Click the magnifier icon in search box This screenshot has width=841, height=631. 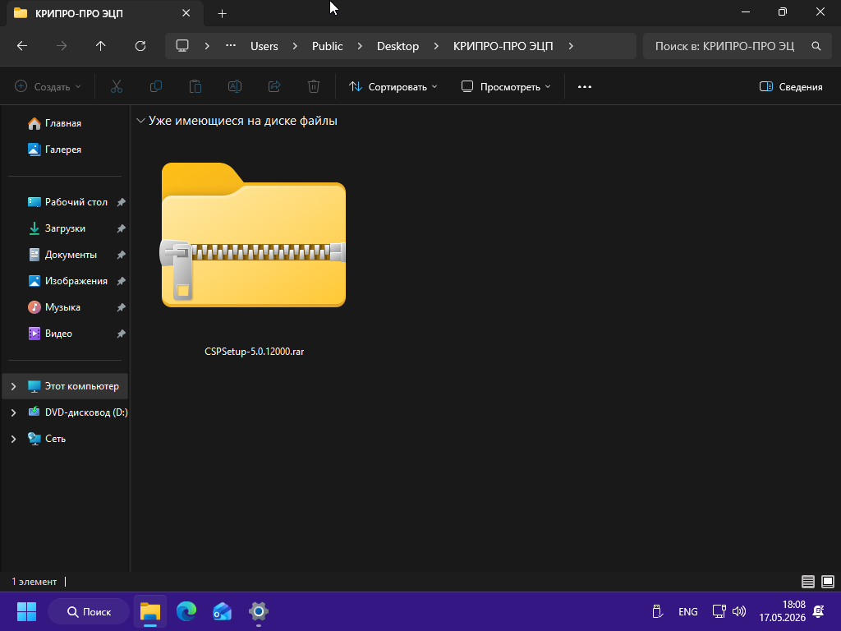[816, 46]
